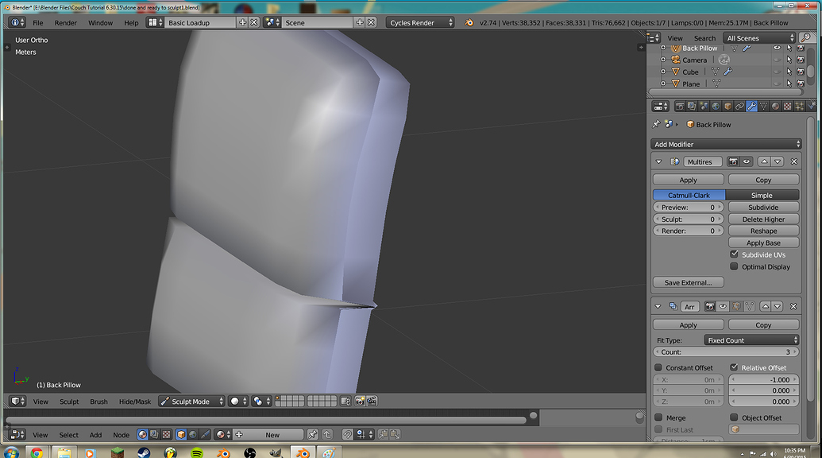
Task: Select the Simple subdivision type
Action: click(x=762, y=195)
